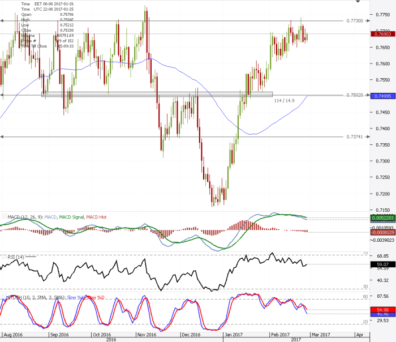Click the Oct 2016 time axis label
The image size is (396, 342).
tap(102, 335)
